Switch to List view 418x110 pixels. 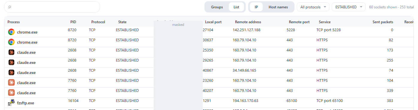click(236, 7)
